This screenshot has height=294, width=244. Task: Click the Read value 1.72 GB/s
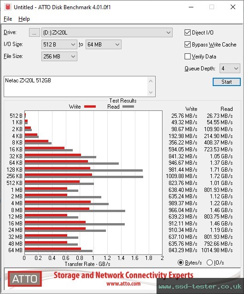pos(221,176)
